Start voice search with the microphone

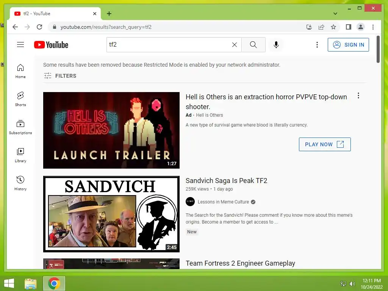click(276, 45)
